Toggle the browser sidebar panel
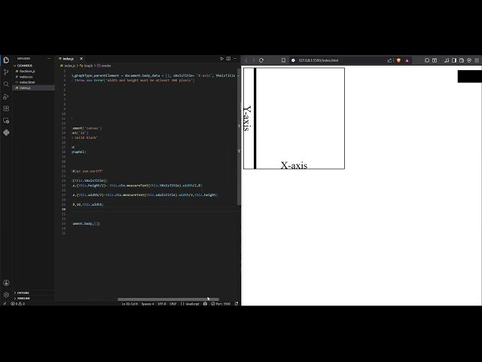Screen dimensions: 482x362 tap(454, 60)
